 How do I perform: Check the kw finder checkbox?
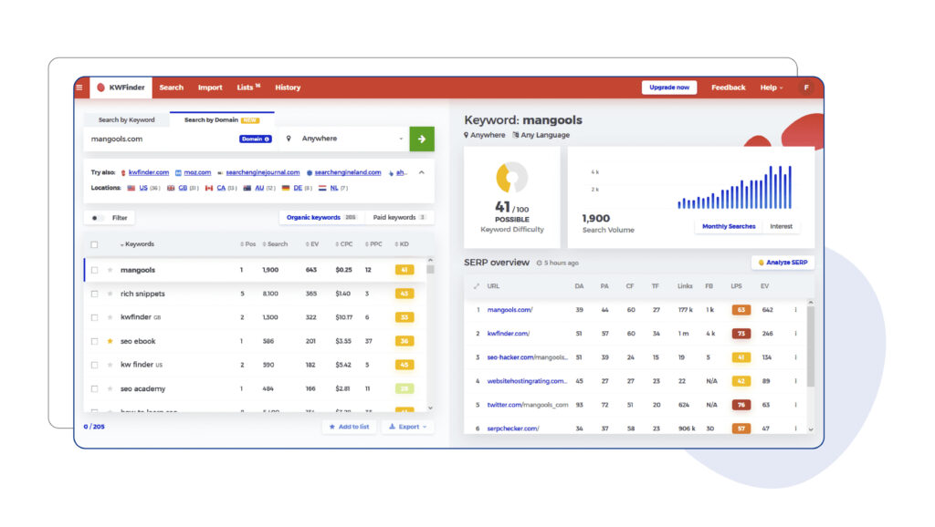pos(94,365)
